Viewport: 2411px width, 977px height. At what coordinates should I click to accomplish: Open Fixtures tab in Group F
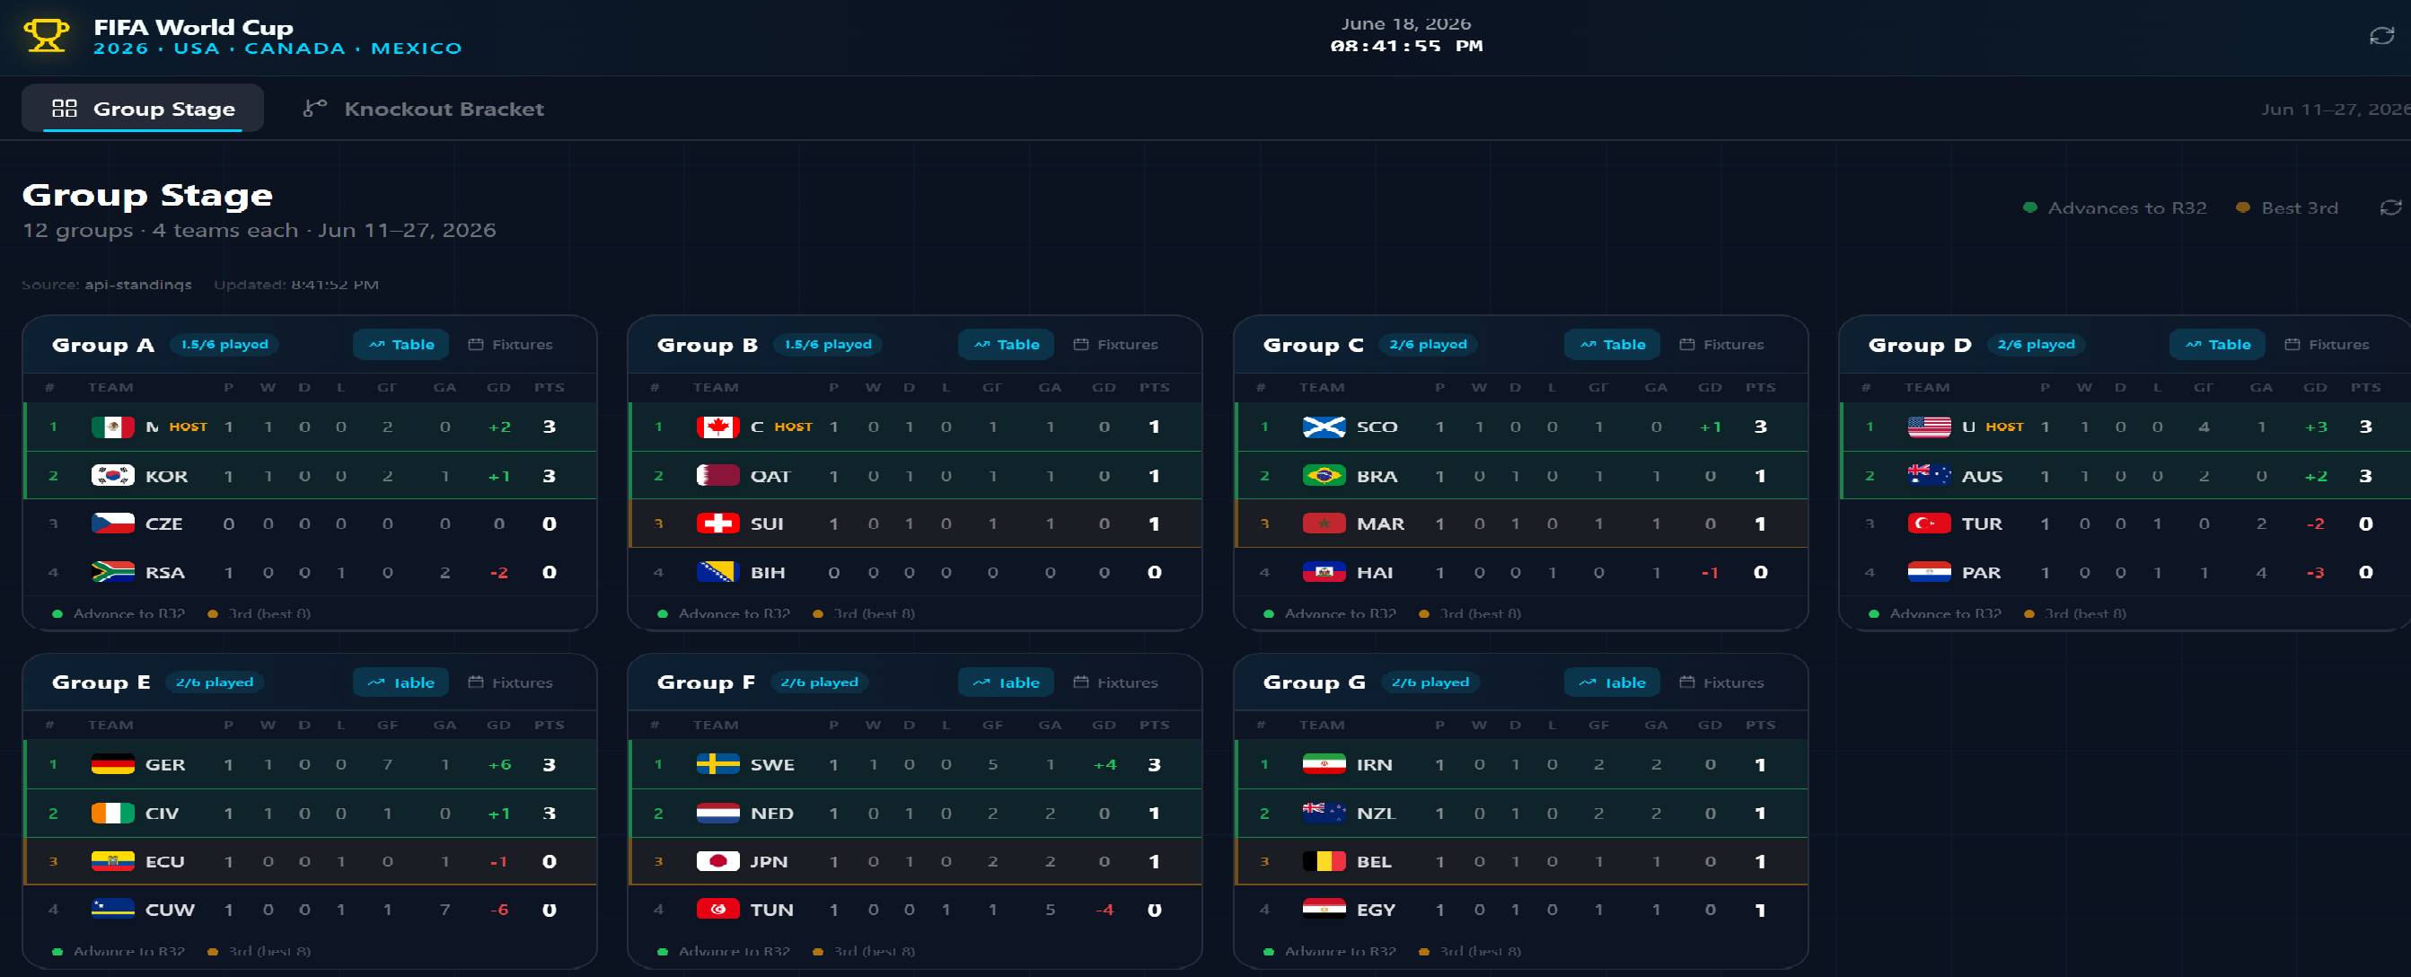click(1115, 682)
